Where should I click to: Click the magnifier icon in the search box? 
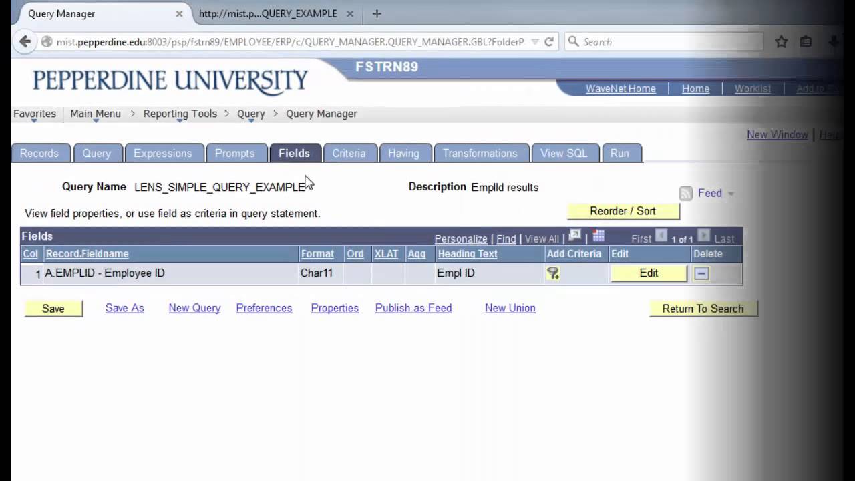573,41
